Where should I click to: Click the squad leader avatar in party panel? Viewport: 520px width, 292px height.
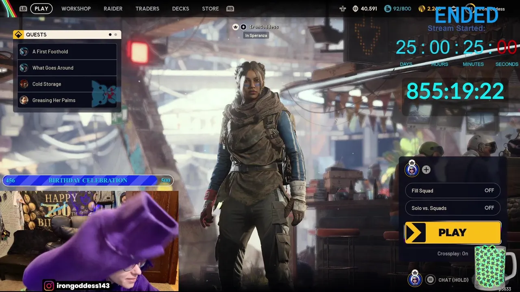pyautogui.click(x=412, y=169)
